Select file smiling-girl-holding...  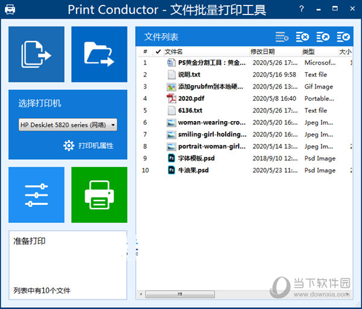pos(212,134)
